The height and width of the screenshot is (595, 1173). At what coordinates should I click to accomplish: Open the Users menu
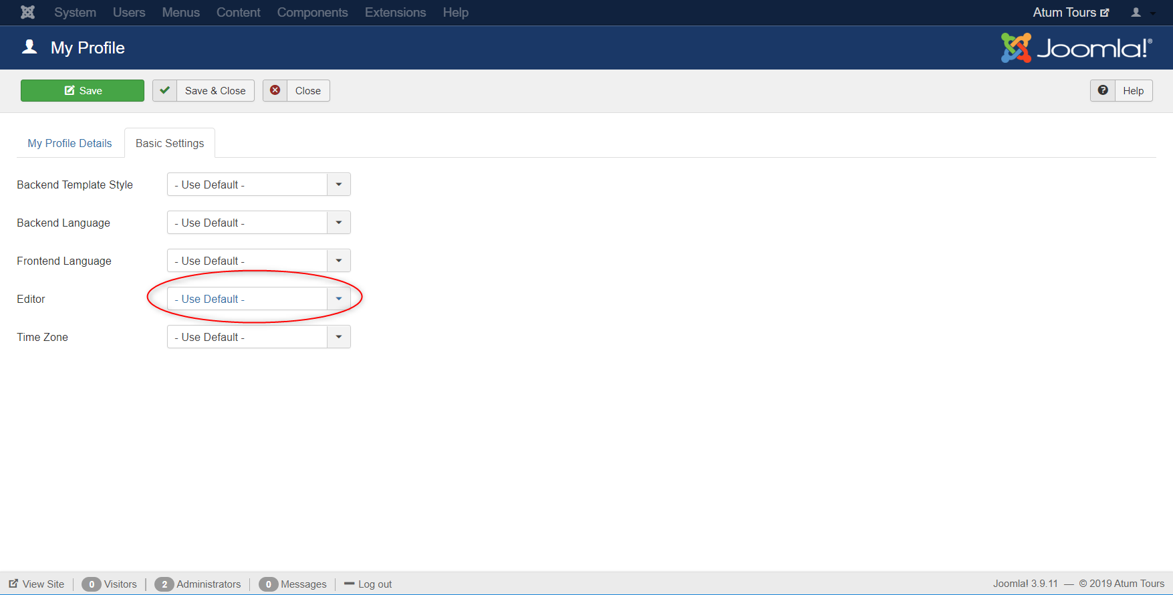[x=129, y=12]
